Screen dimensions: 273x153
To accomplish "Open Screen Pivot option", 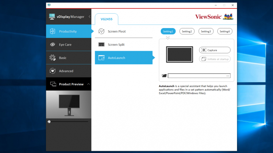I will 124,31.
